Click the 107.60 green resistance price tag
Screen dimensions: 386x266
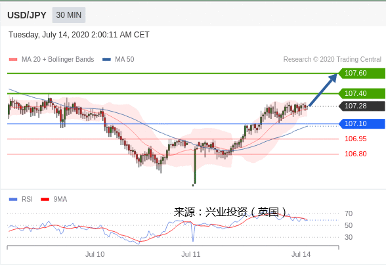(362, 73)
